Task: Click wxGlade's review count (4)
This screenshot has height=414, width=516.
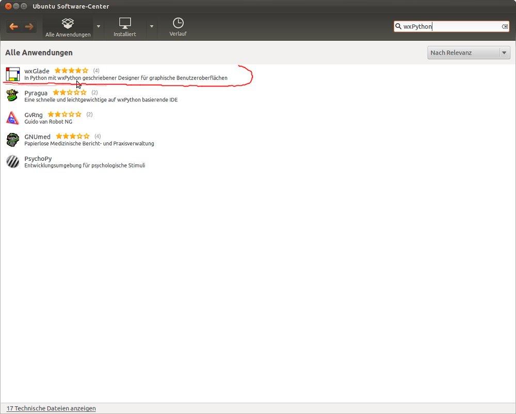Action: 96,71
